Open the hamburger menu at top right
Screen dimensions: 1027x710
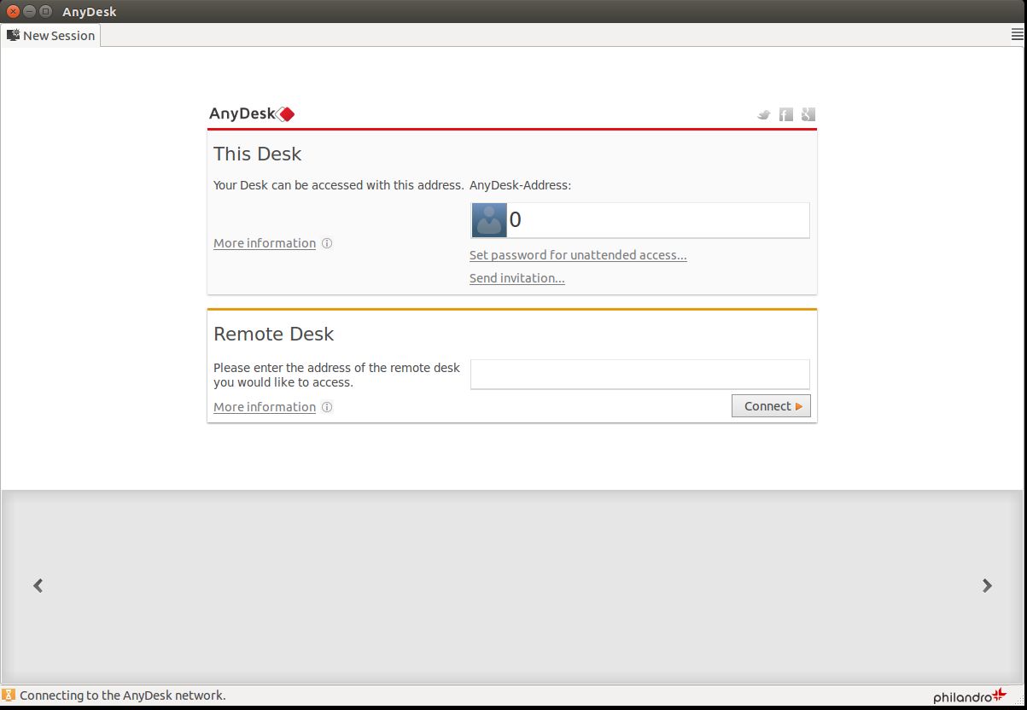[1017, 35]
